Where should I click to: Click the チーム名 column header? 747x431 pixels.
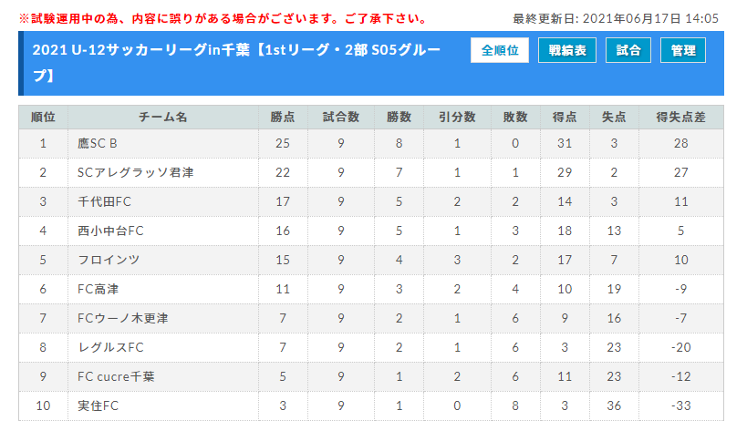click(163, 117)
